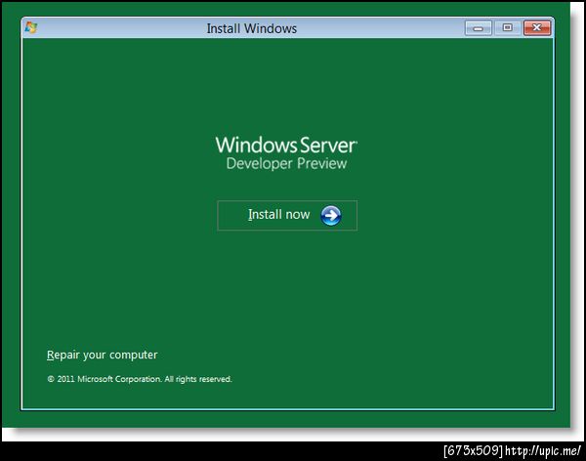Click the 2011 Microsoft Corporation copyright text

pyautogui.click(x=140, y=379)
